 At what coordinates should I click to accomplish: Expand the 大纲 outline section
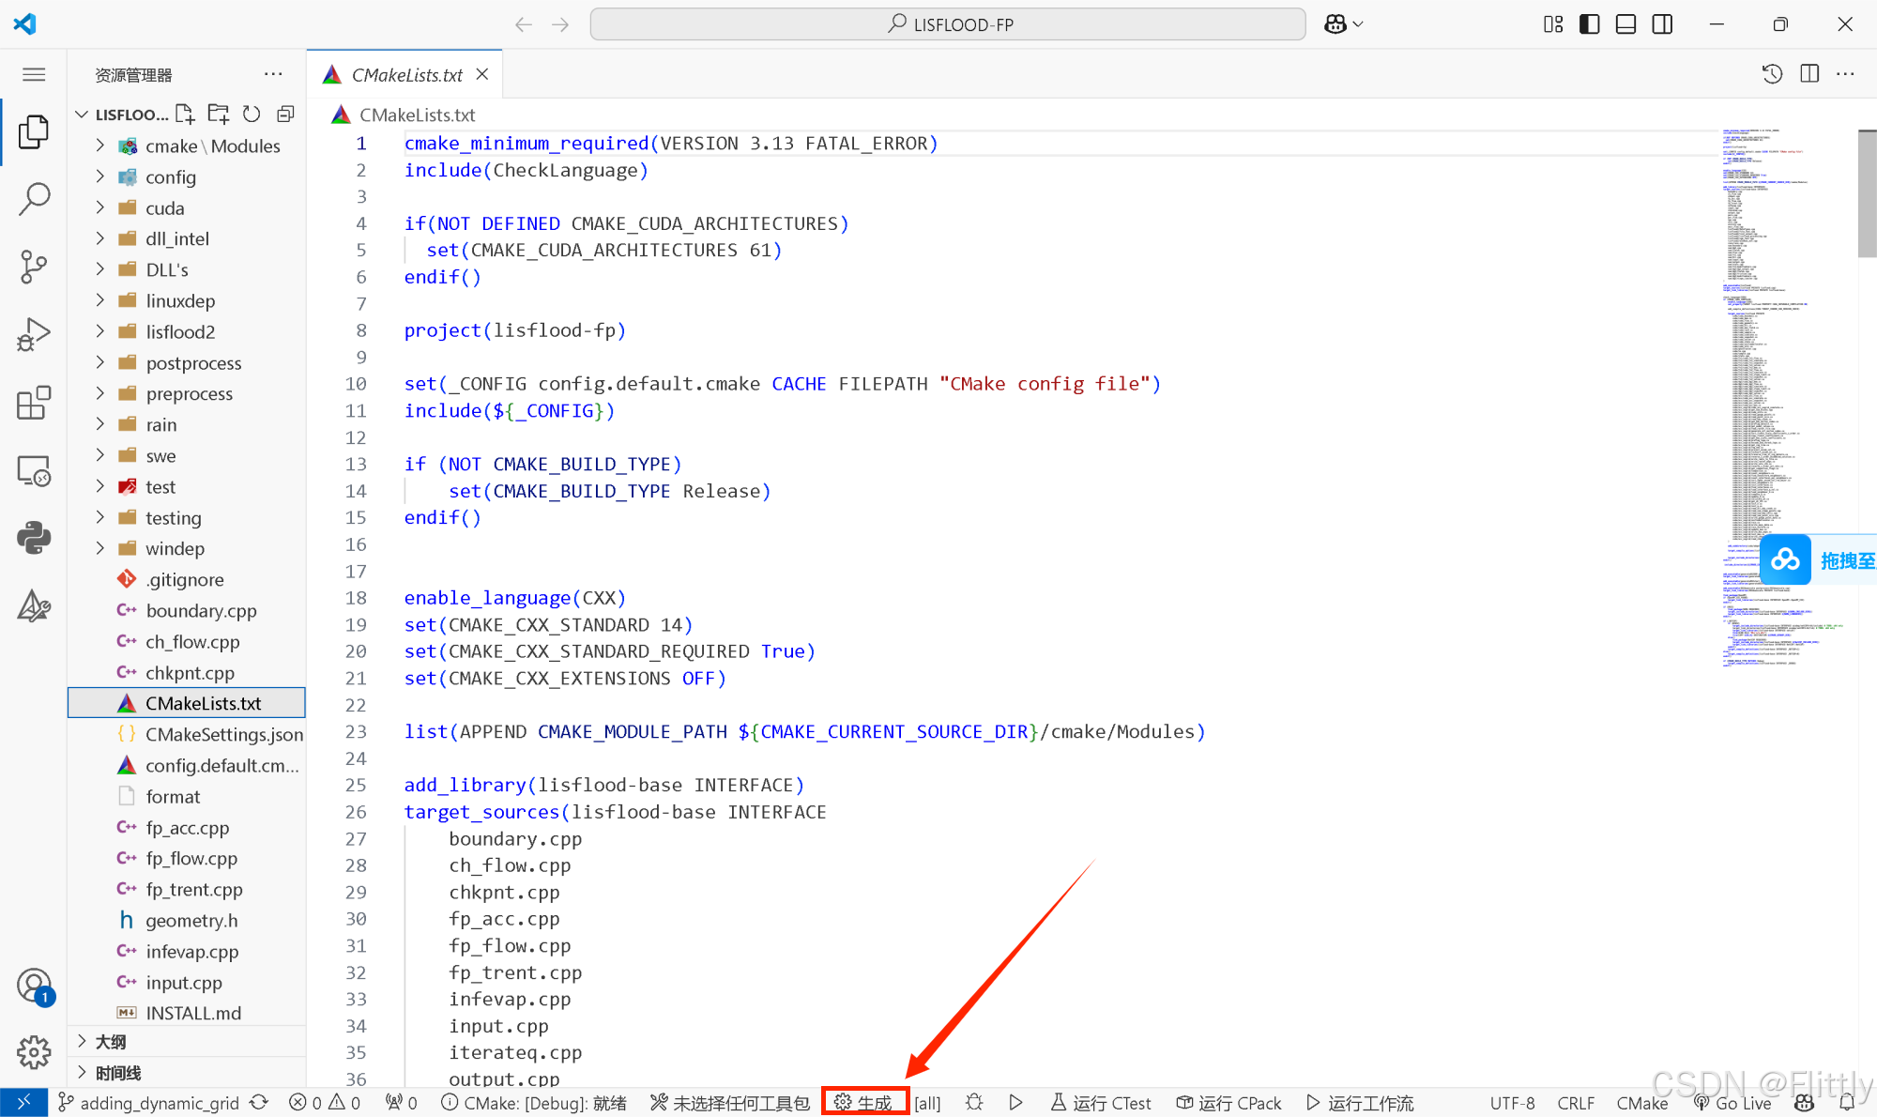point(111,1041)
